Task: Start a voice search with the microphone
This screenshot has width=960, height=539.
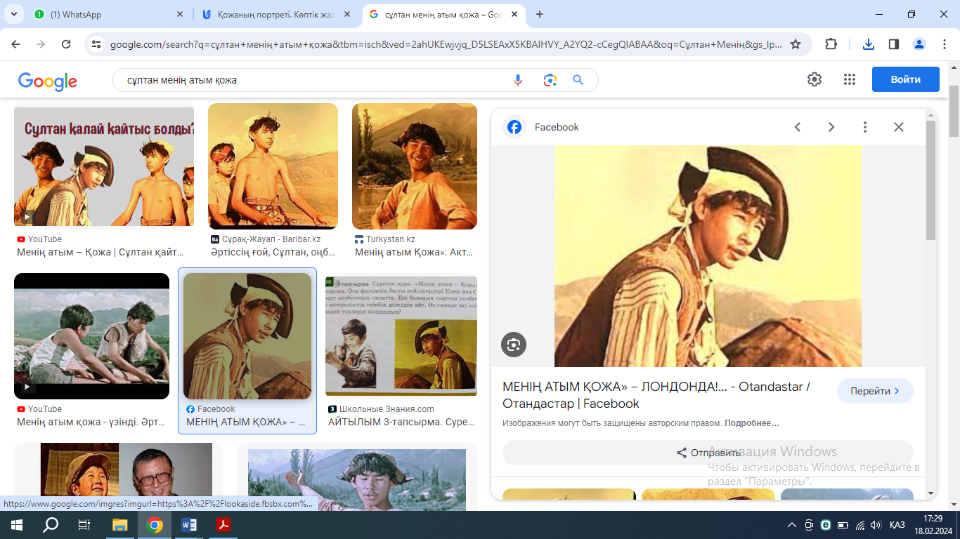Action: (518, 80)
